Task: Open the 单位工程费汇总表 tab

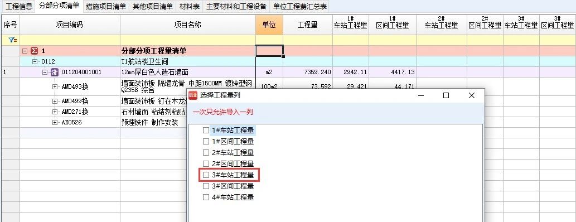Action: point(300,6)
